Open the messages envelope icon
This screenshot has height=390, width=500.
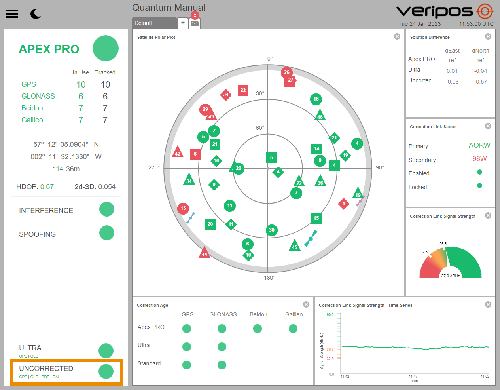click(195, 23)
